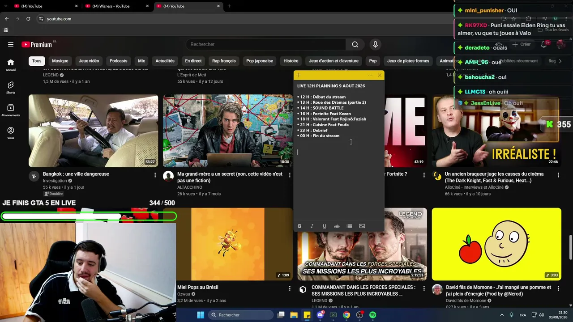The height and width of the screenshot is (322, 573).
Task: Open Google Chrome from the taskbar
Action: coord(346,315)
